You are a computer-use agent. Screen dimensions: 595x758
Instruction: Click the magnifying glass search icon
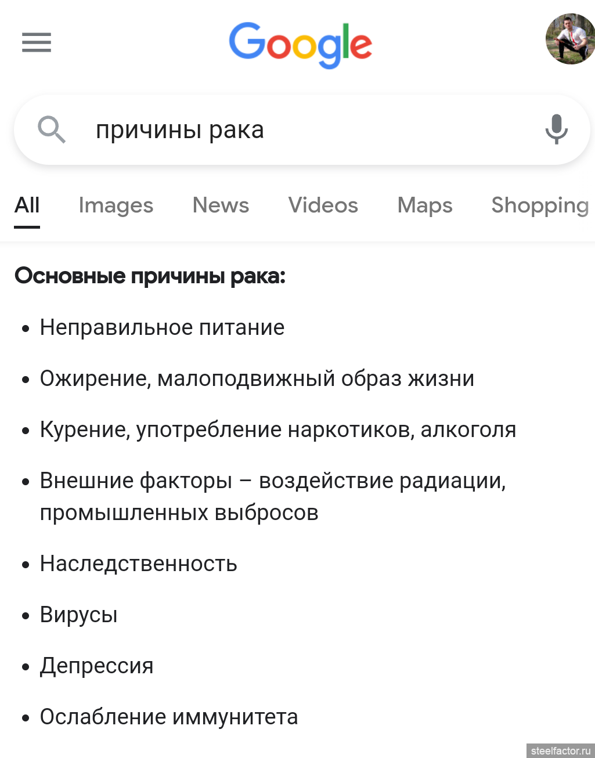(x=52, y=129)
